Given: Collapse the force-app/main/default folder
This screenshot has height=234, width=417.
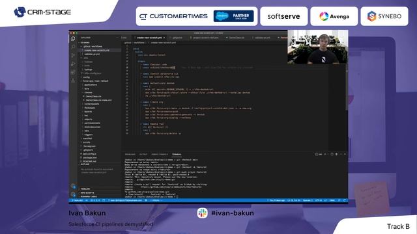Looking at the screenshot, I should pyautogui.click(x=95, y=81).
